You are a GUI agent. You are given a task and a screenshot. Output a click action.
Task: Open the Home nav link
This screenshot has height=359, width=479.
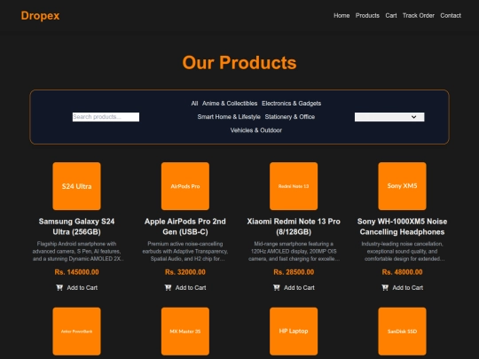pos(342,16)
